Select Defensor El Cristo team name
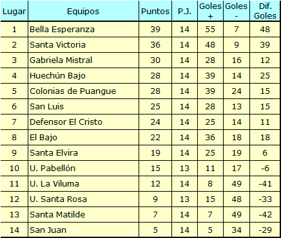The height and width of the screenshot is (238, 281). coord(66,122)
